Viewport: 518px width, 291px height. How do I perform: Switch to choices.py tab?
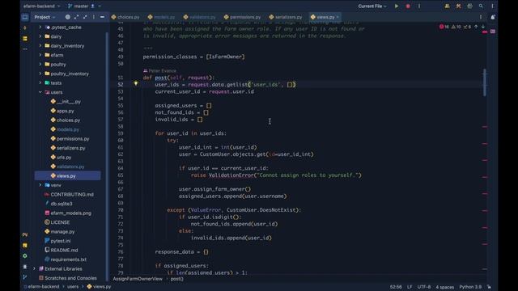[x=125, y=17]
